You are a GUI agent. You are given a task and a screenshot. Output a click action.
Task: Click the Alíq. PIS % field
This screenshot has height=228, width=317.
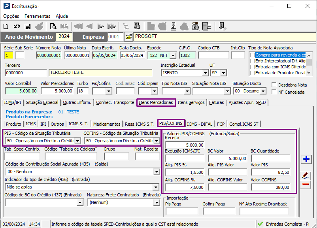185,172
